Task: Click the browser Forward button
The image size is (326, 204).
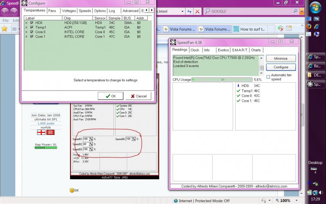Action: click(14, 11)
